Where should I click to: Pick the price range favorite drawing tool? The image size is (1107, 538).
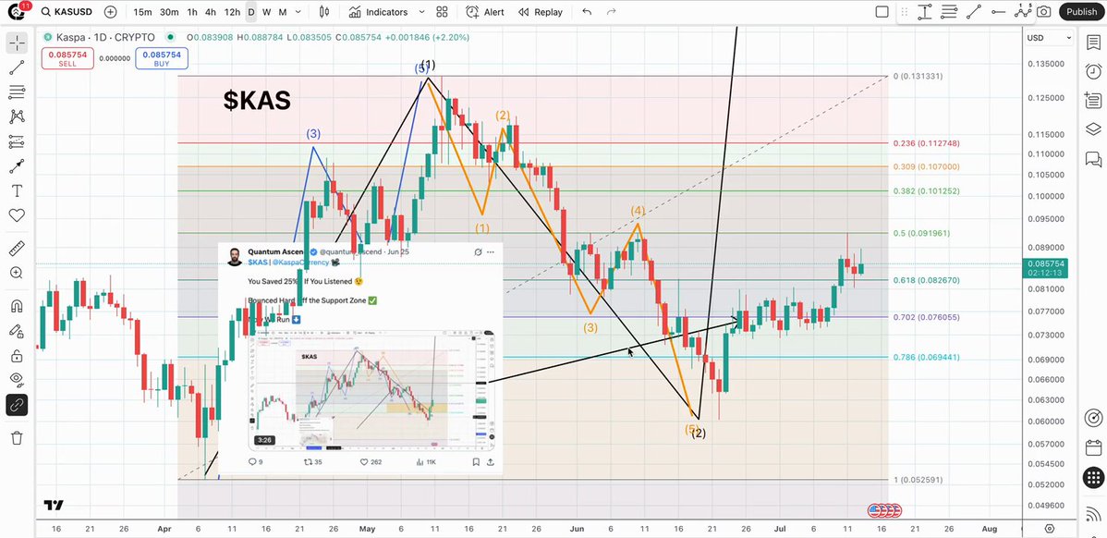tap(925, 12)
